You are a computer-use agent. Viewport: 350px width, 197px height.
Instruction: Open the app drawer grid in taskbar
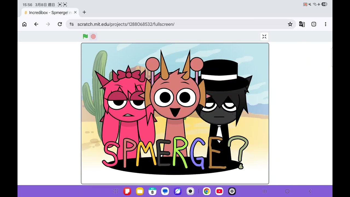point(116,191)
